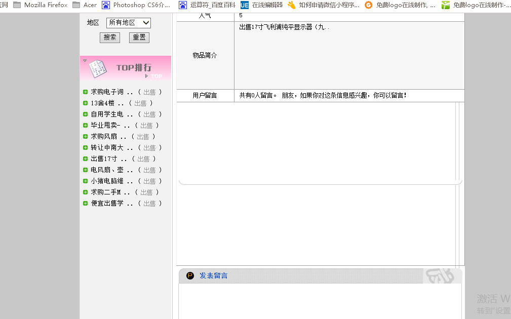Open the UE 在线编辑器 bookmark
This screenshot has height=319, width=511.
coord(262,5)
